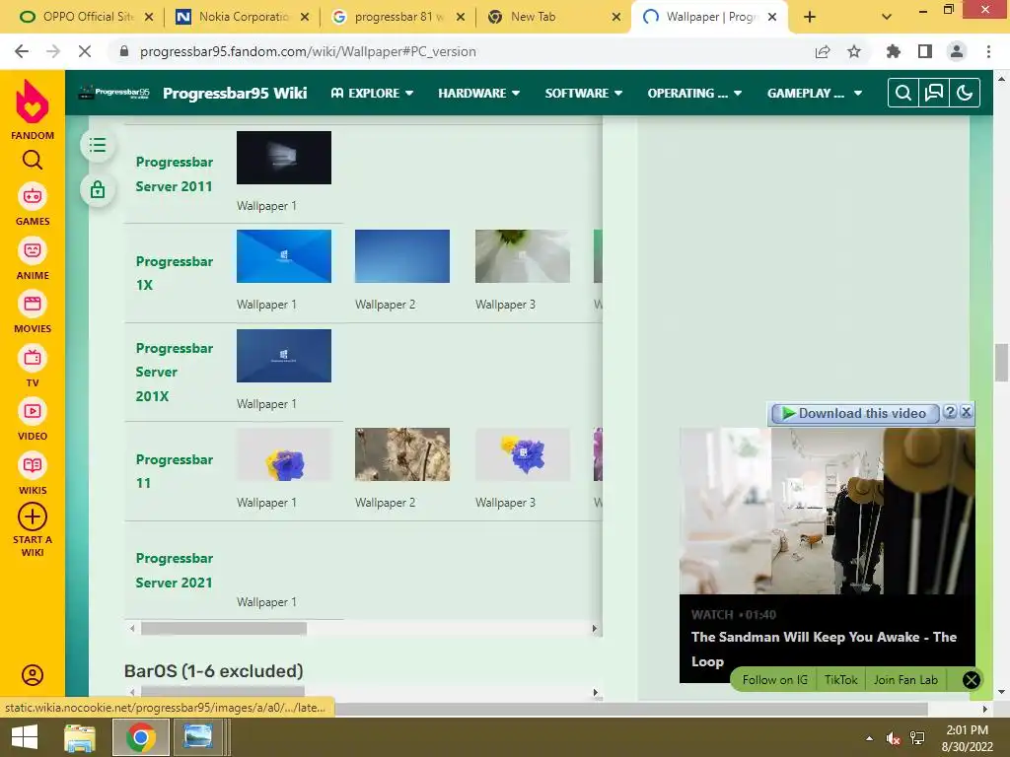
Task: Bookmark this page with the star
Action: pyautogui.click(x=854, y=51)
